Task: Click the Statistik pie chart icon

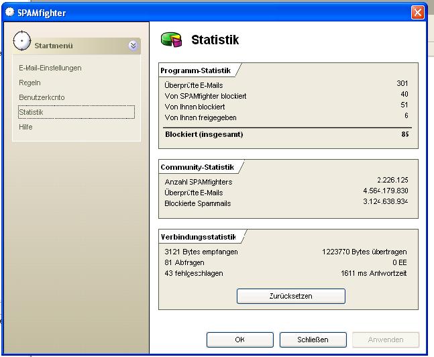Action: pos(172,40)
